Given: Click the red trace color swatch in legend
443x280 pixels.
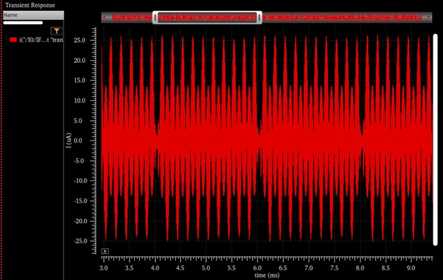Looking at the screenshot, I should [13, 40].
